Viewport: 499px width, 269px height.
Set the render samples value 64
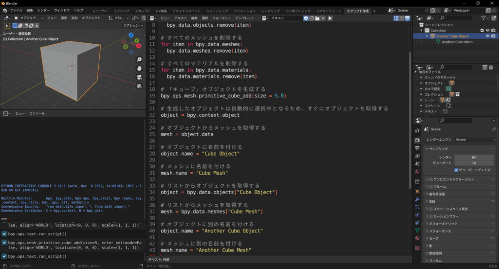(x=475, y=157)
